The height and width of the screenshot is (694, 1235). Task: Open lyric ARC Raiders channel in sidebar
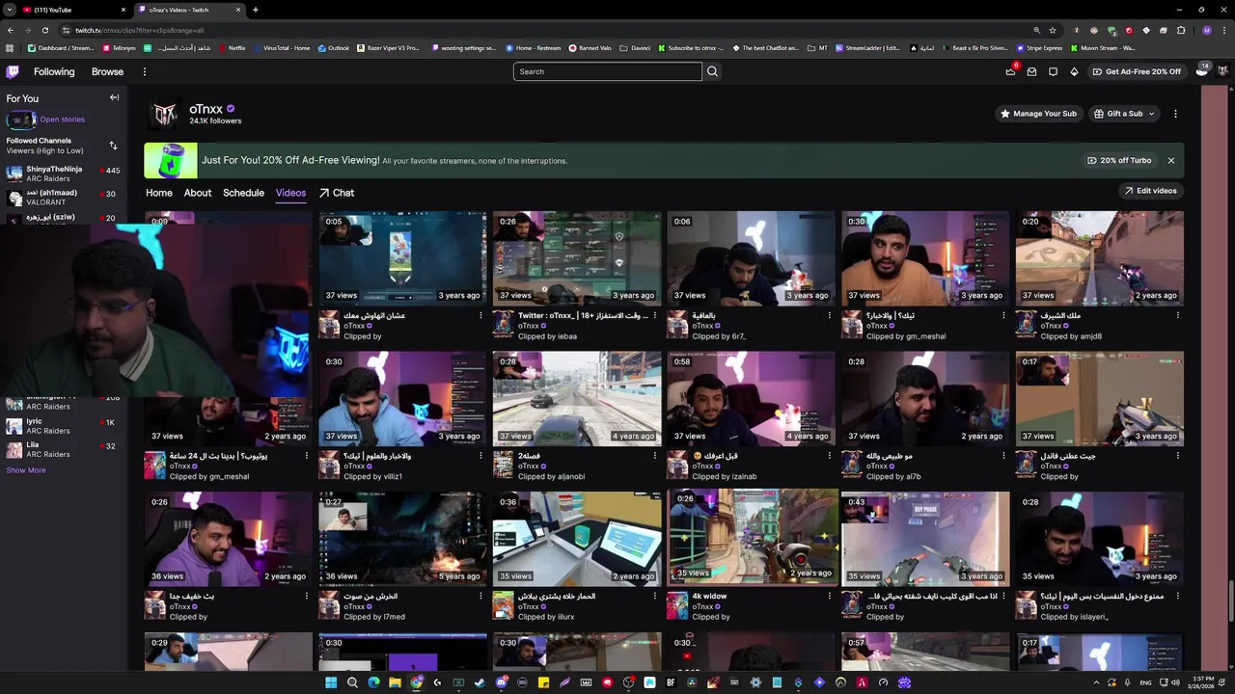click(x=63, y=426)
